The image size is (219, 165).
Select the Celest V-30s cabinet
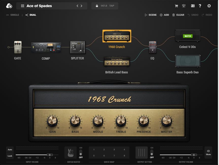(x=188, y=36)
